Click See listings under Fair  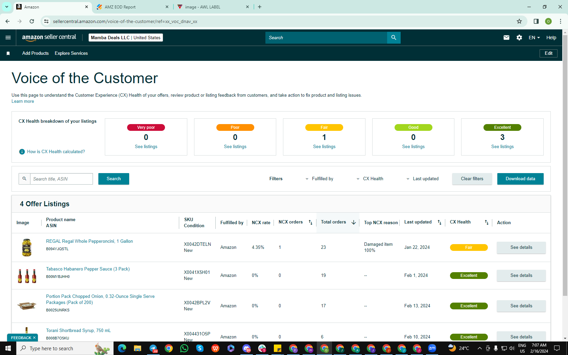click(x=324, y=147)
